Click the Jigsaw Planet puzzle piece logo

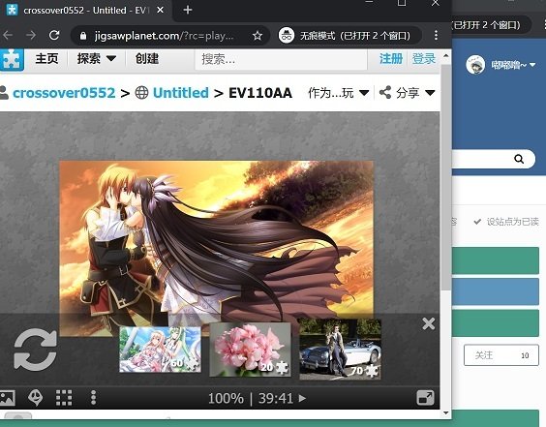point(12,59)
